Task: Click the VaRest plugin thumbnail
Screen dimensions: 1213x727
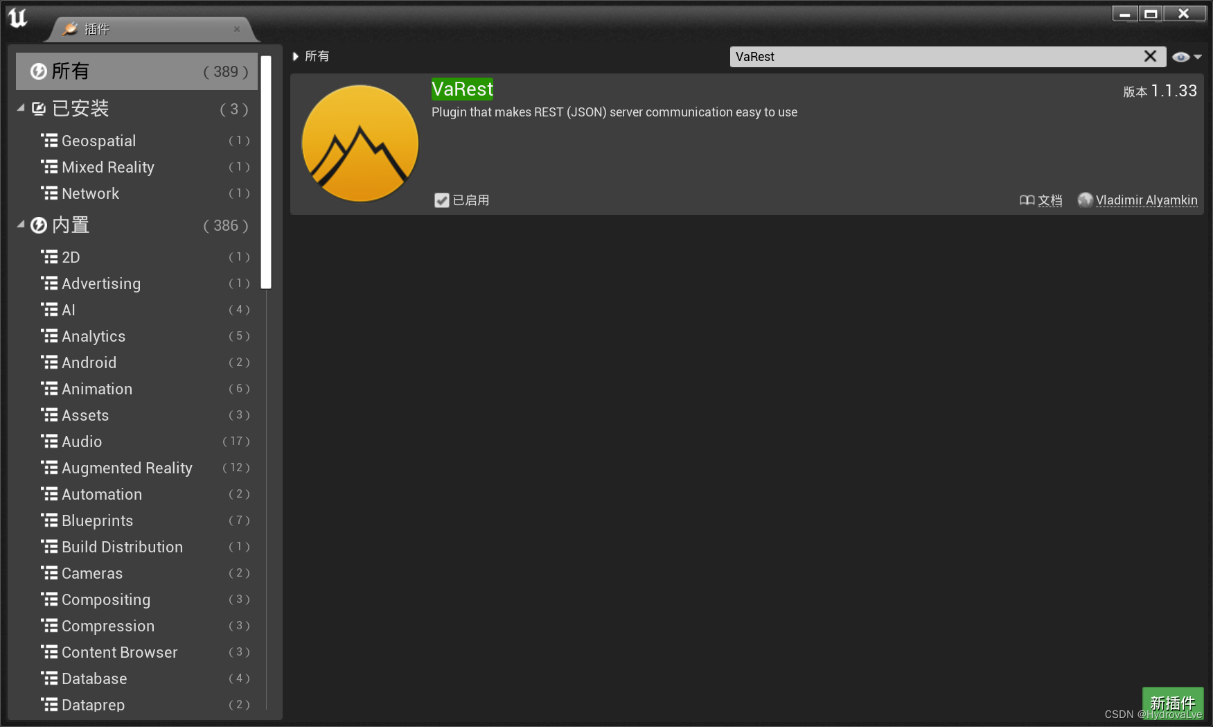Action: click(360, 143)
